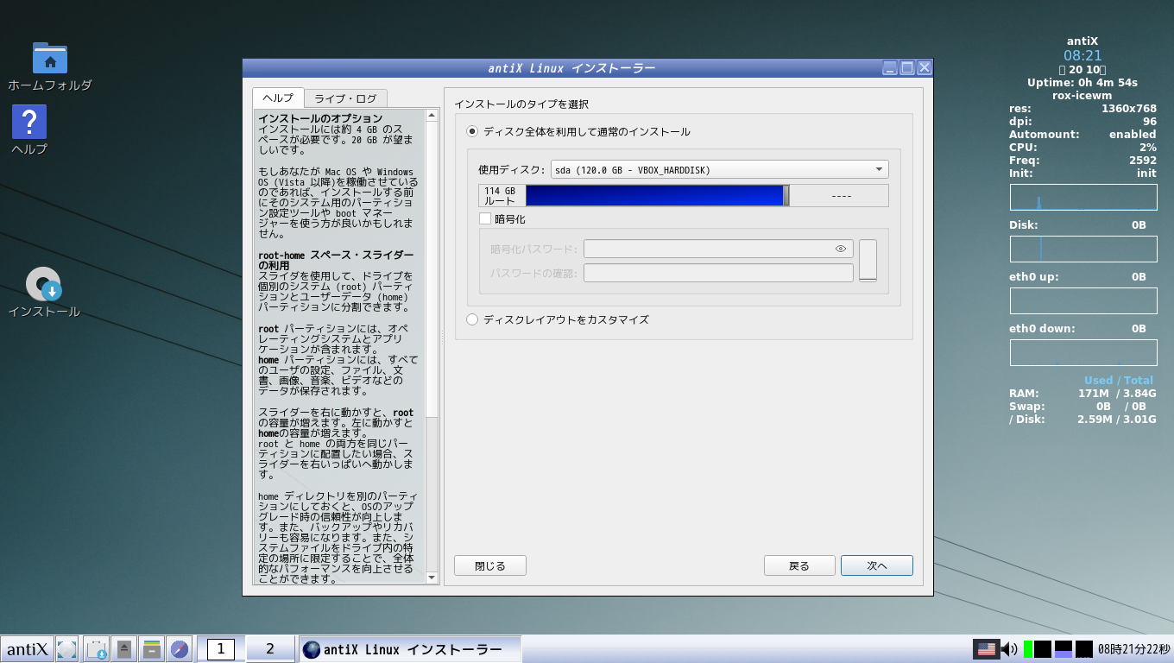Click the 閉じる button
Viewport: 1174px width, 663px height.
click(x=490, y=565)
